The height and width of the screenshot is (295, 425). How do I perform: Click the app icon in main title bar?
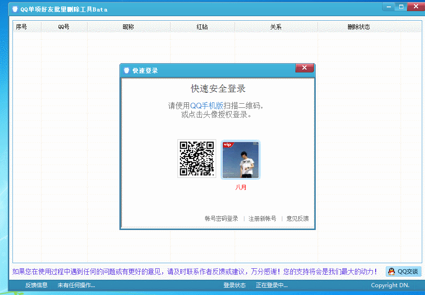pos(15,9)
